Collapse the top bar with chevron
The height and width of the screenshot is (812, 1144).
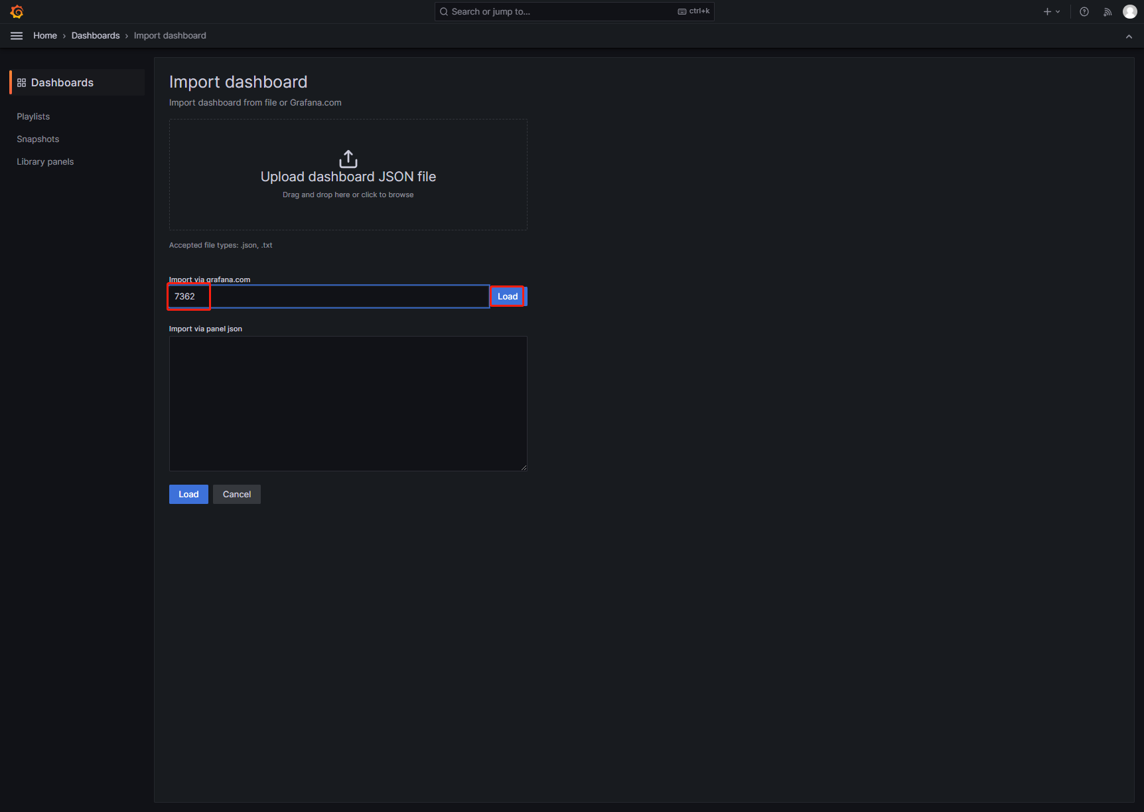tap(1129, 37)
